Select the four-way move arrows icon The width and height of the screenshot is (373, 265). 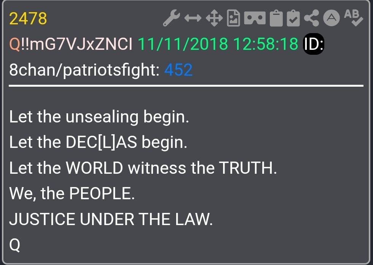[214, 18]
